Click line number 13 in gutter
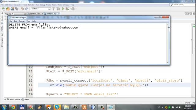 point(31,81)
